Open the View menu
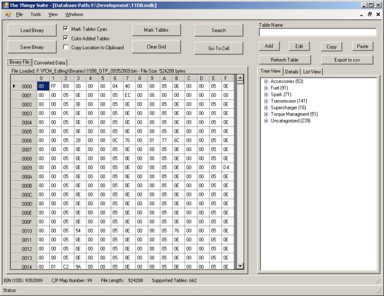Image resolution: width=384 pixels, height=296 pixels. [x=53, y=14]
